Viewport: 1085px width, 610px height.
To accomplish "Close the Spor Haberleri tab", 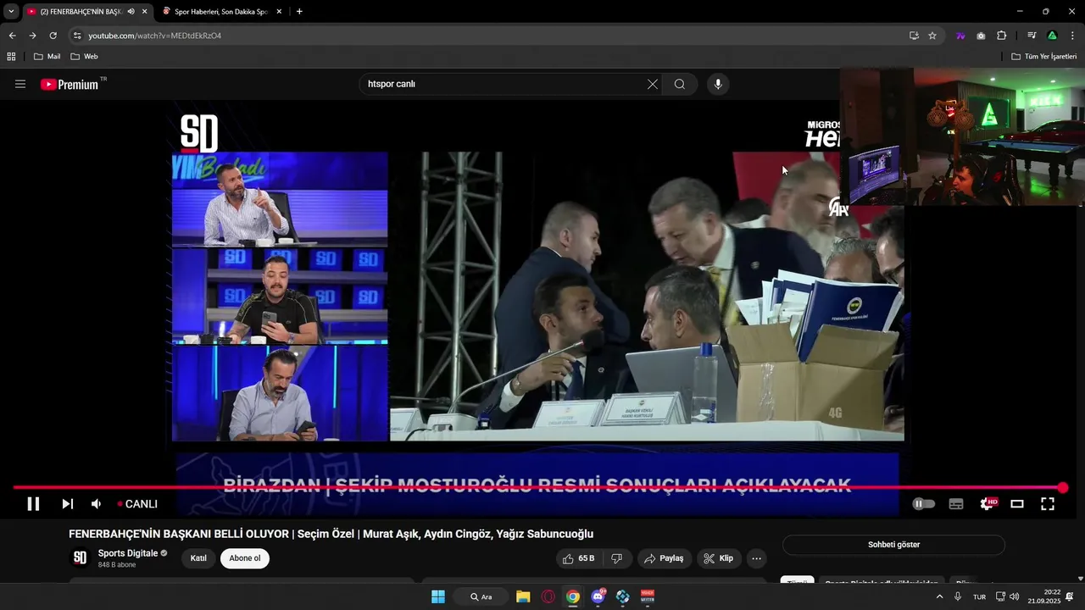I will (x=279, y=12).
